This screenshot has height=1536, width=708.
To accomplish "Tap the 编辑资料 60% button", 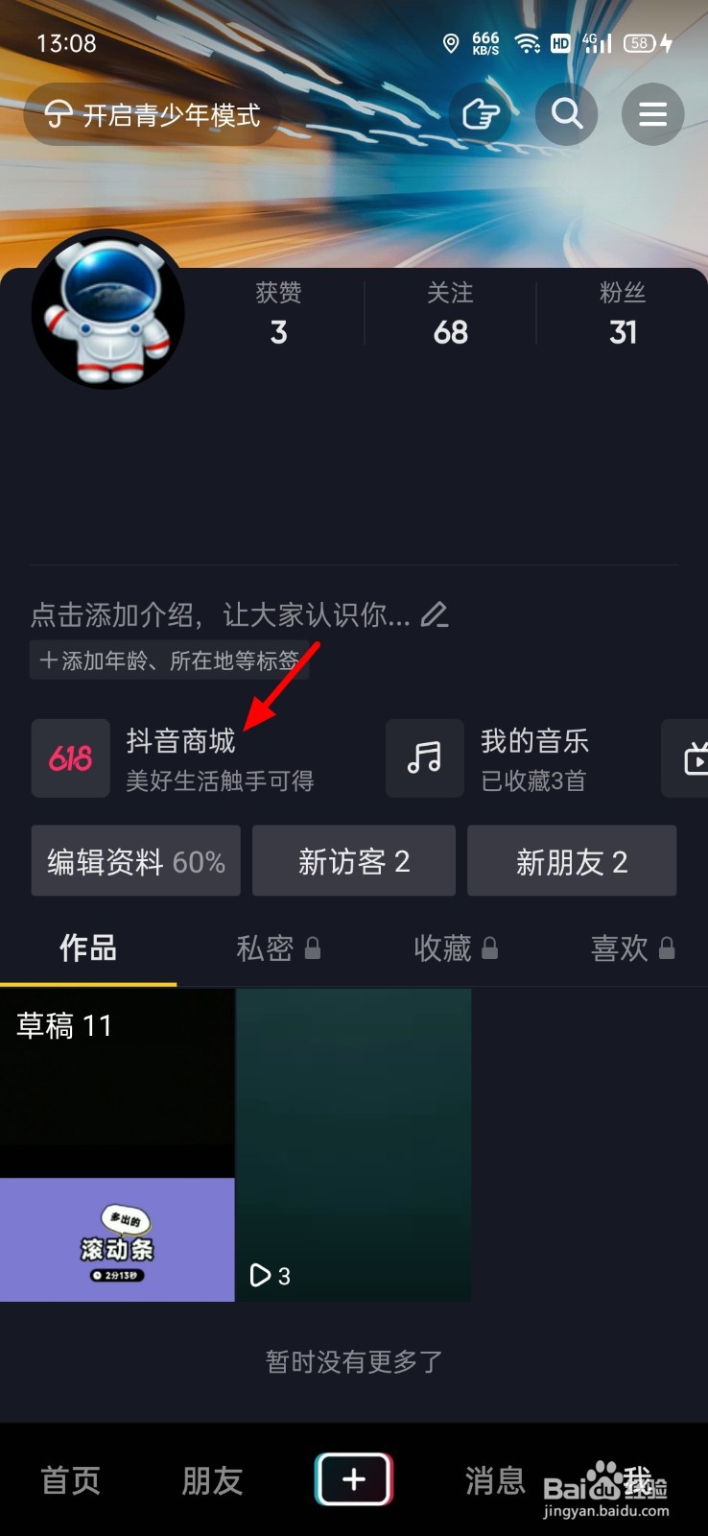I will (136, 861).
